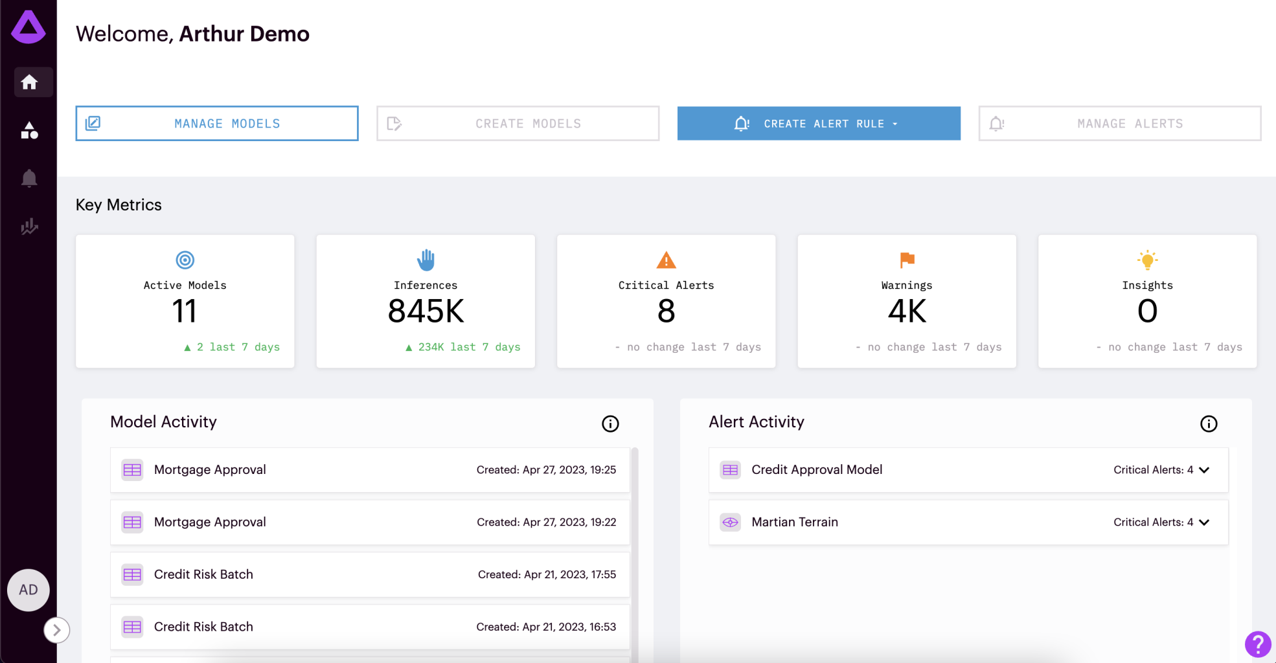1276x663 pixels.
Task: Select the Credit Risk Batch created 17:55
Action: point(370,574)
